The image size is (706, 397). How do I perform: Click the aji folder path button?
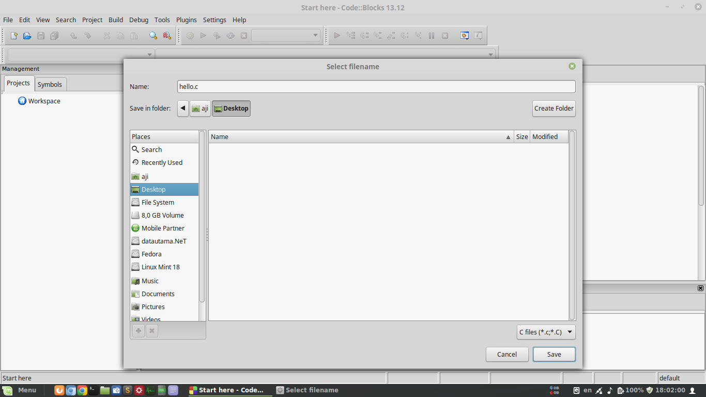click(x=200, y=109)
